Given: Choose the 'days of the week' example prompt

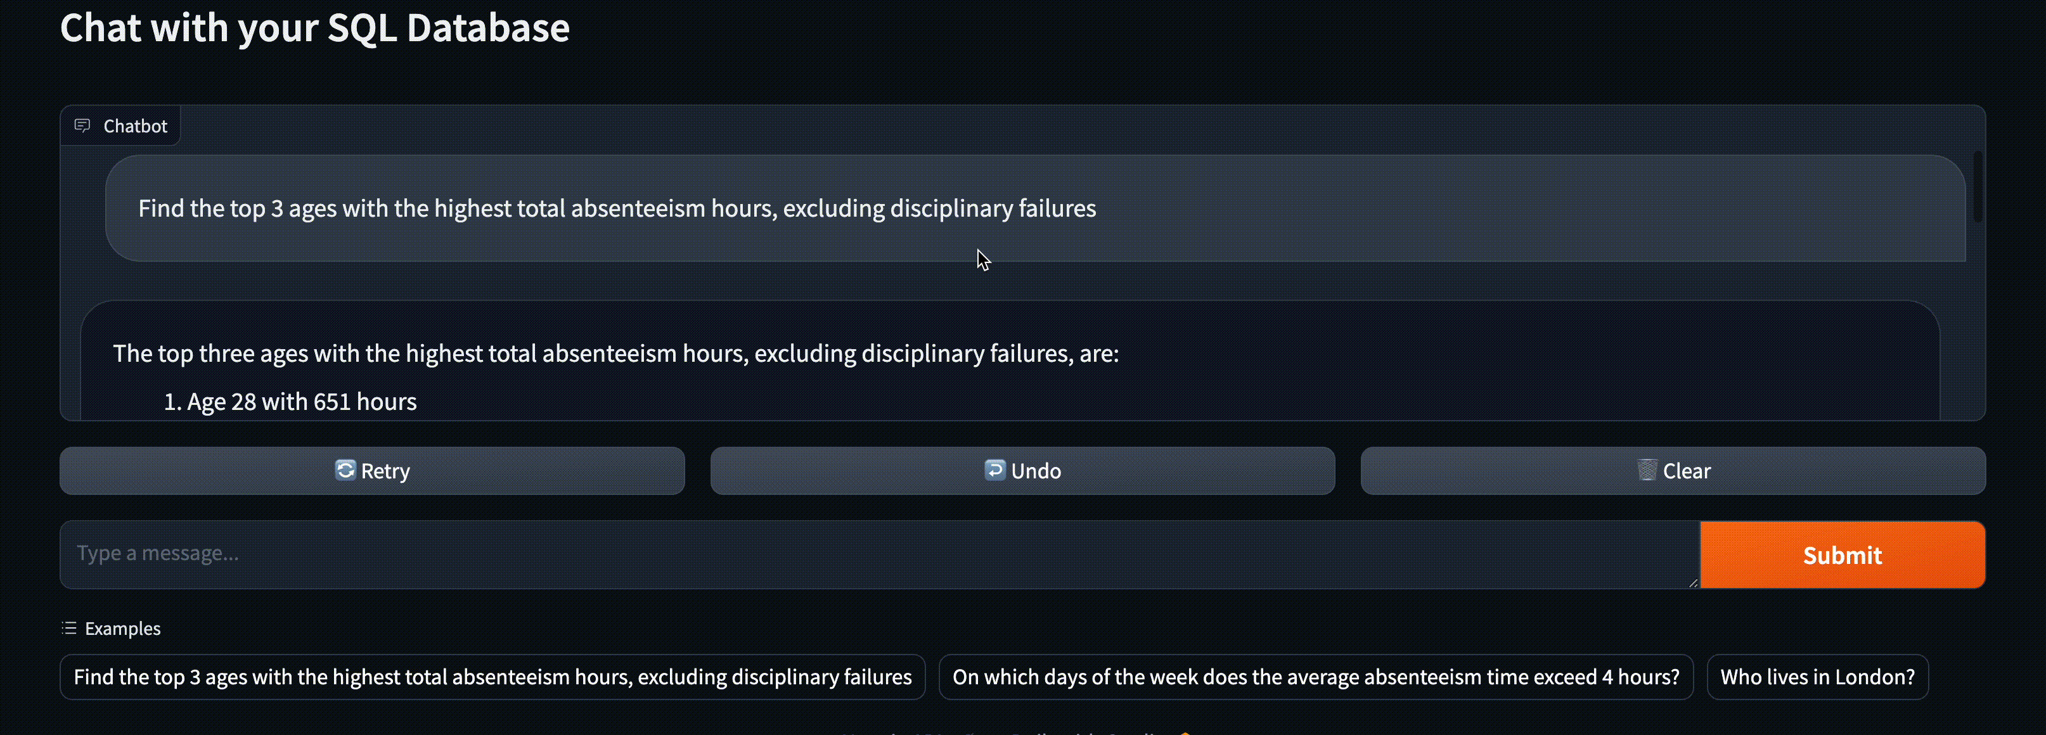Looking at the screenshot, I should click(1315, 676).
